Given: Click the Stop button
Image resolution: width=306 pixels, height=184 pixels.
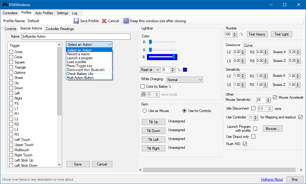Looking at the screenshot, I should point(294,179).
